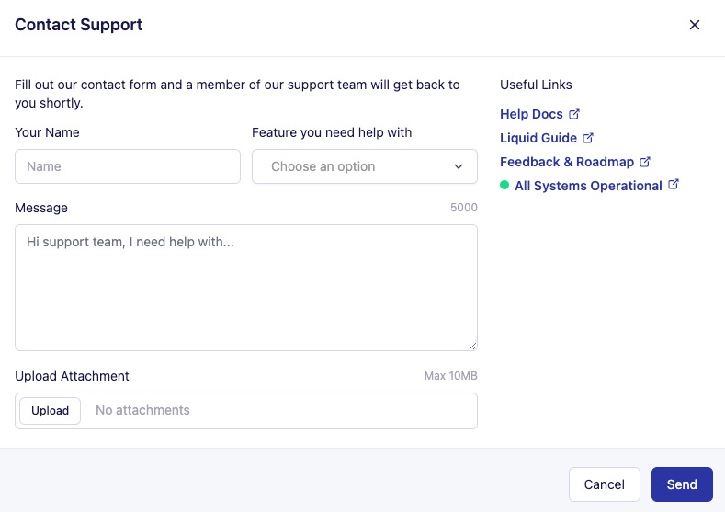
Task: Click external link icon next to Help Docs
Action: (574, 114)
